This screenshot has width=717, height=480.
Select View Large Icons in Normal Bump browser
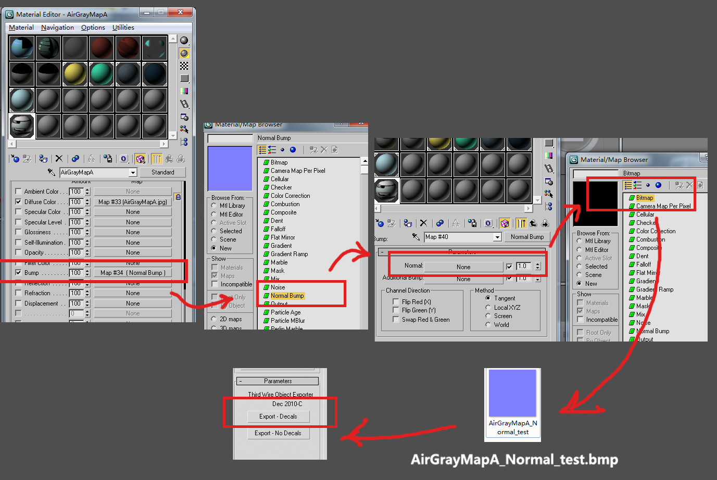(293, 150)
